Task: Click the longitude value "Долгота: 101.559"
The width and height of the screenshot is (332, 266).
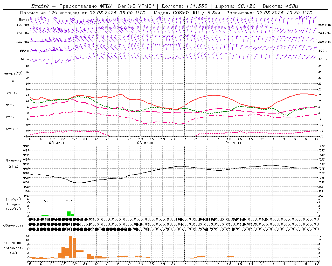Action: tap(184, 6)
